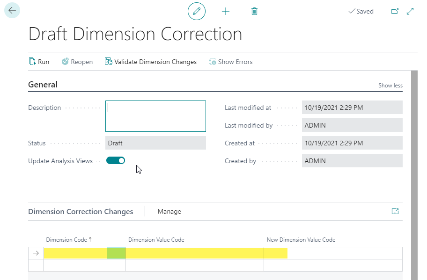Open Manage menu for correction changes
Viewport: 427px width, 280px height.
click(x=169, y=211)
